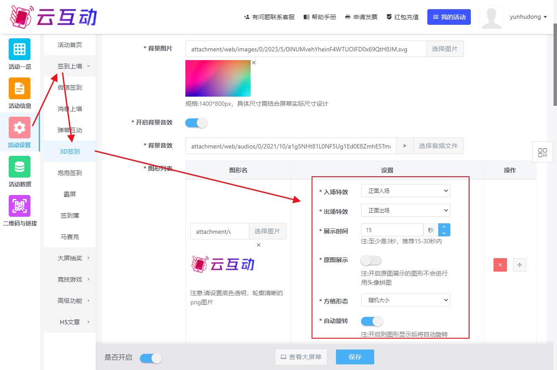The height and width of the screenshot is (370, 557).
Task: Click floating QR code button on right edge
Action: click(543, 152)
